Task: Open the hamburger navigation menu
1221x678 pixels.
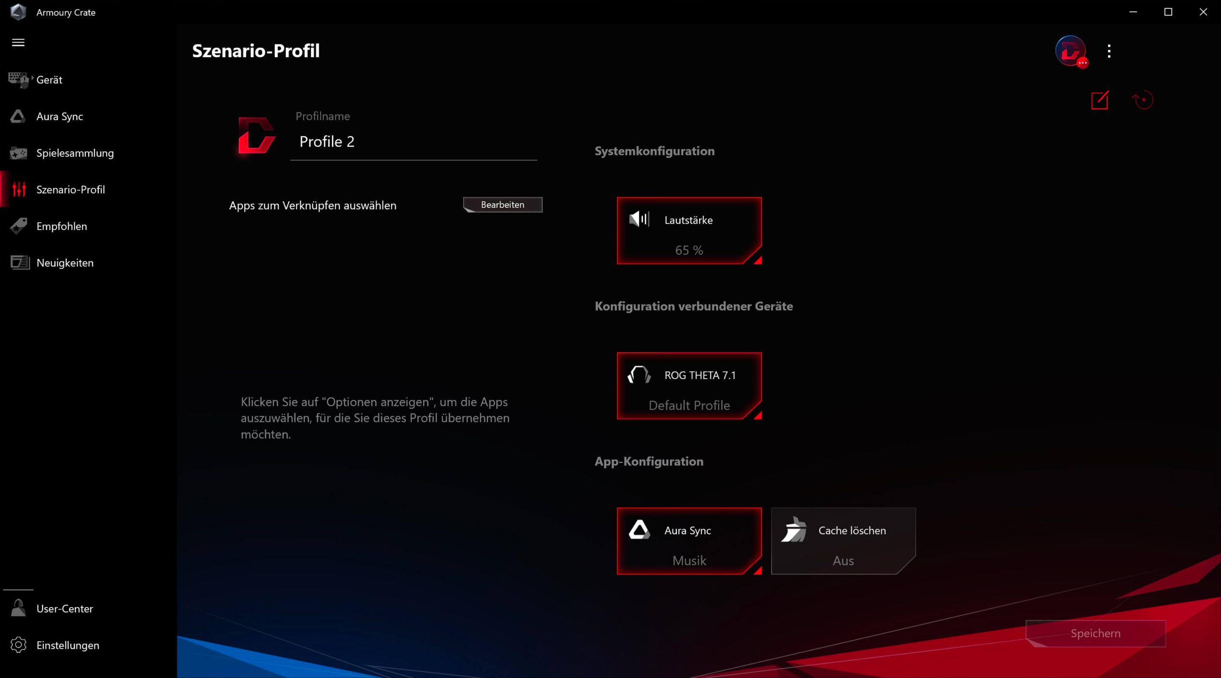Action: (x=18, y=42)
